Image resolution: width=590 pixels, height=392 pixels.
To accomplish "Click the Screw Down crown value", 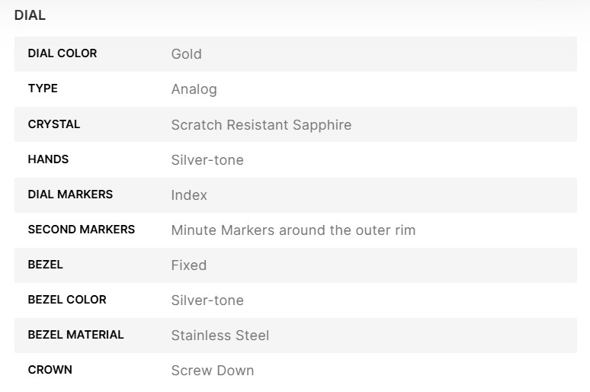I will pyautogui.click(x=212, y=370).
